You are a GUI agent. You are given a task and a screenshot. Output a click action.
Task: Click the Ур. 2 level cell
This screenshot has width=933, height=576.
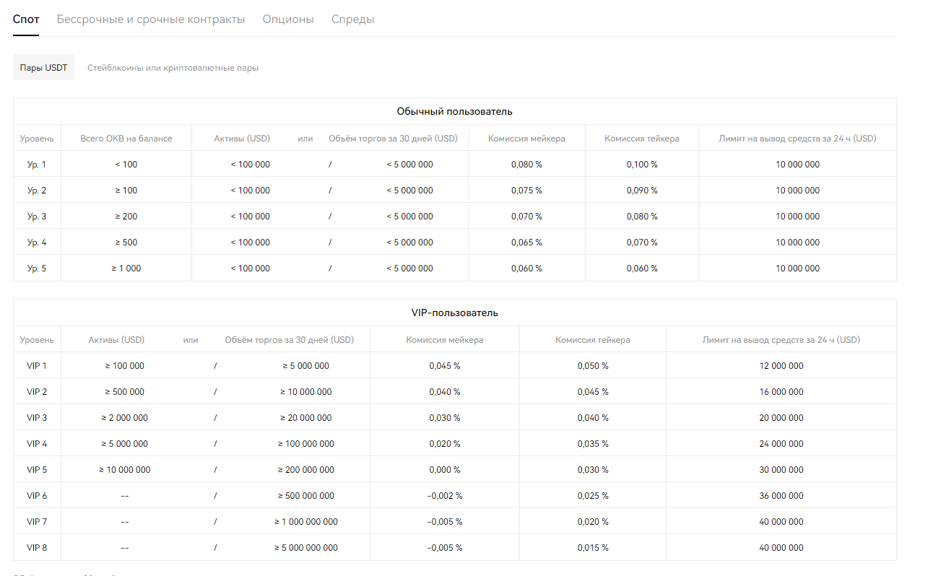coord(37,191)
